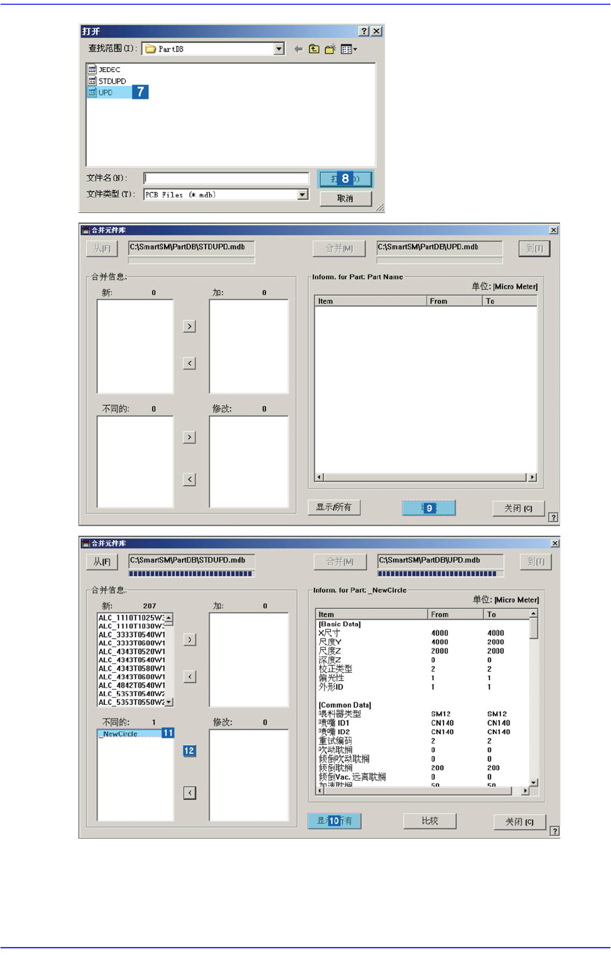Viewport: 611px width, 955px height.
Task: Click the help question mark in Open dialog title
Action: (x=364, y=32)
